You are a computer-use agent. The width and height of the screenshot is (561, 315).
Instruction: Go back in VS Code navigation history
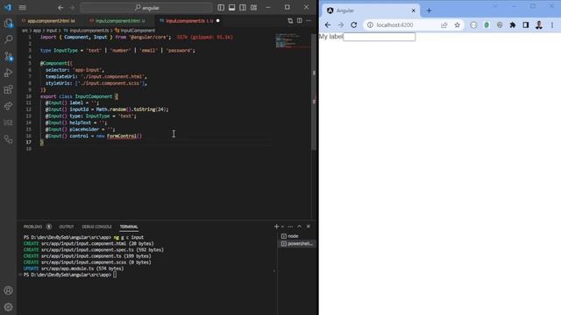pos(60,8)
